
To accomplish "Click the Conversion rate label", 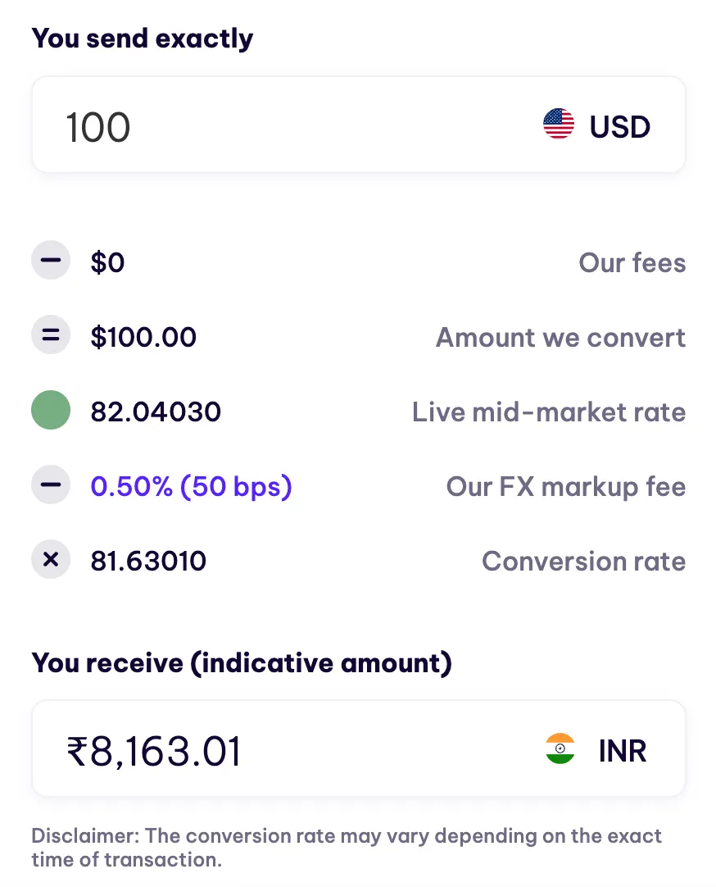I will [x=584, y=562].
